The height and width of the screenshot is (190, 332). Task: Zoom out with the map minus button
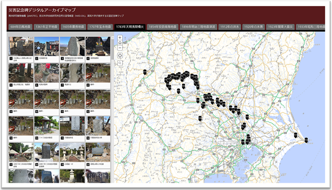click(x=120, y=48)
